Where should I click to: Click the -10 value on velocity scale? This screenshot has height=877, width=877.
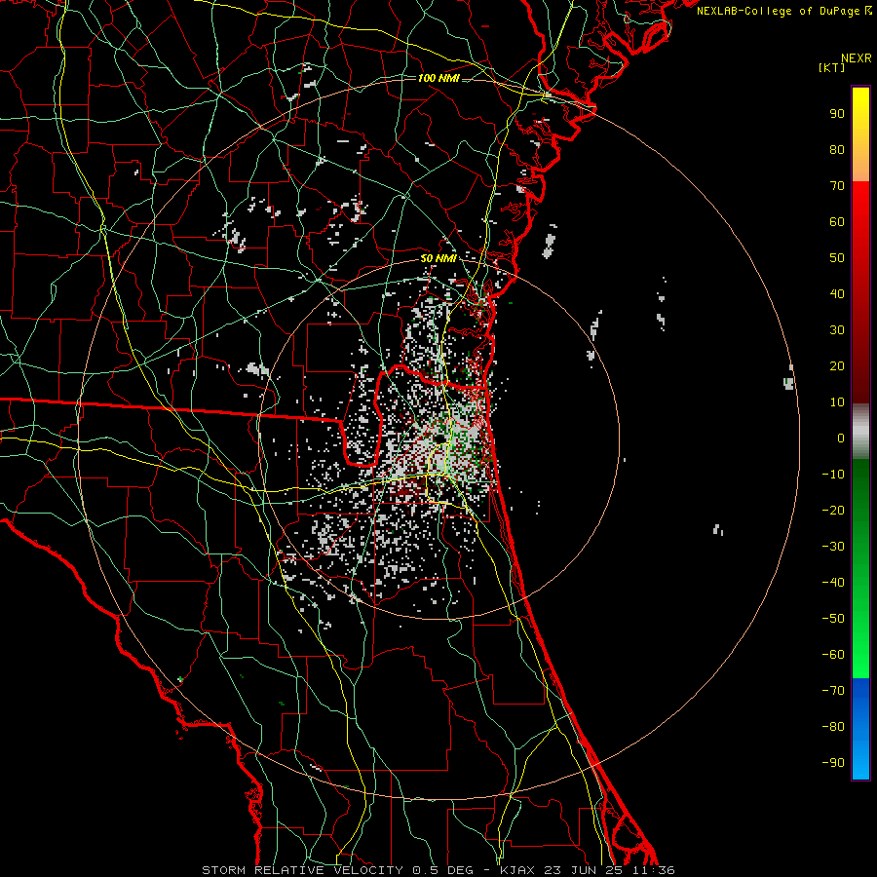click(x=833, y=475)
